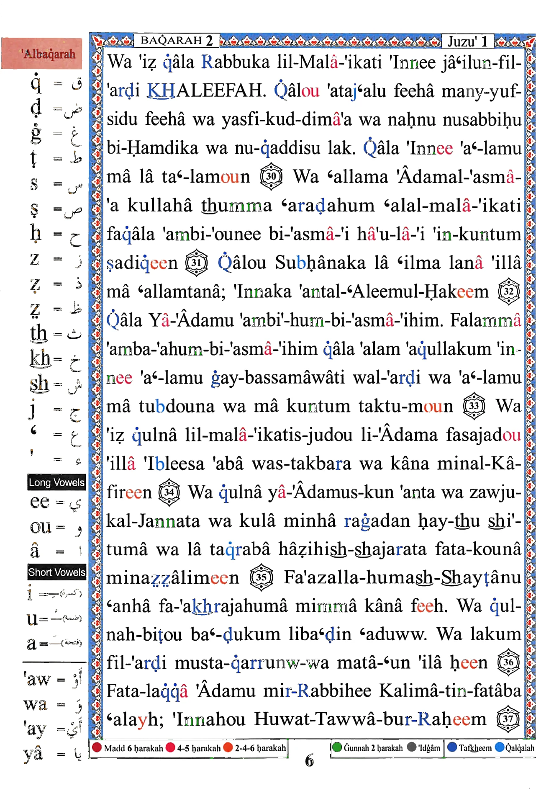Click the verse 34 marker icon
The width and height of the screenshot is (536, 791).
coord(169,492)
